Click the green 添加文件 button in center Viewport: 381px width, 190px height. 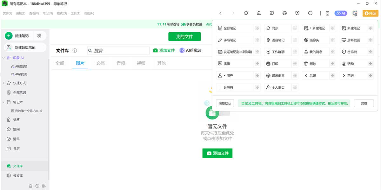(x=217, y=153)
